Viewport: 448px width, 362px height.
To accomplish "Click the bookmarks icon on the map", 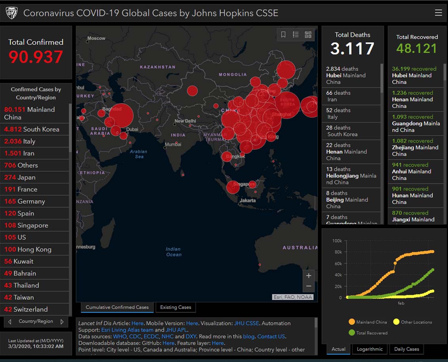I will pos(283,35).
